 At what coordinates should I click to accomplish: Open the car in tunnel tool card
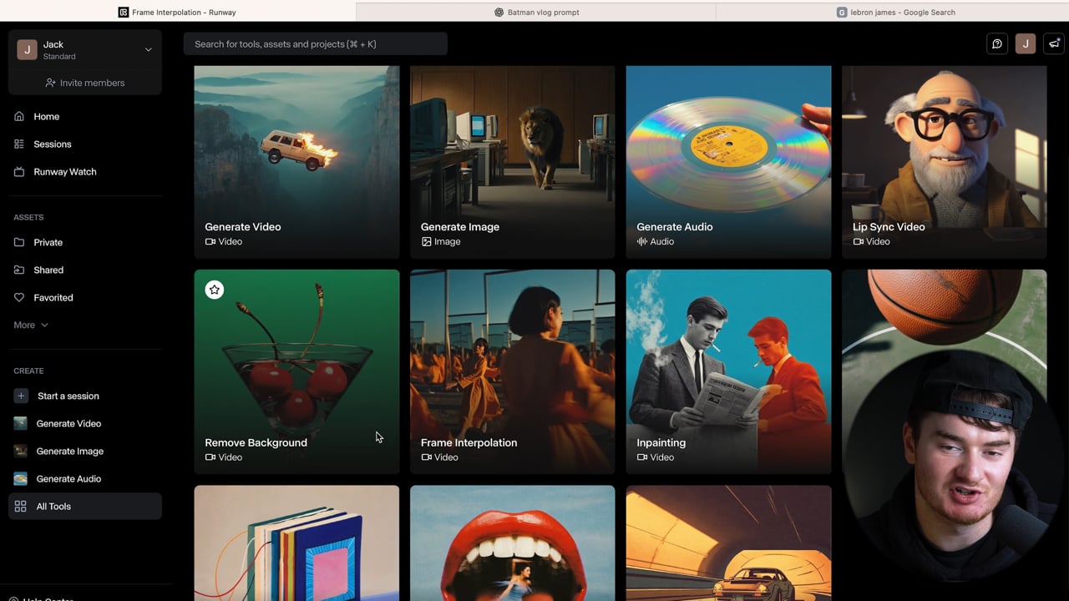pos(728,543)
